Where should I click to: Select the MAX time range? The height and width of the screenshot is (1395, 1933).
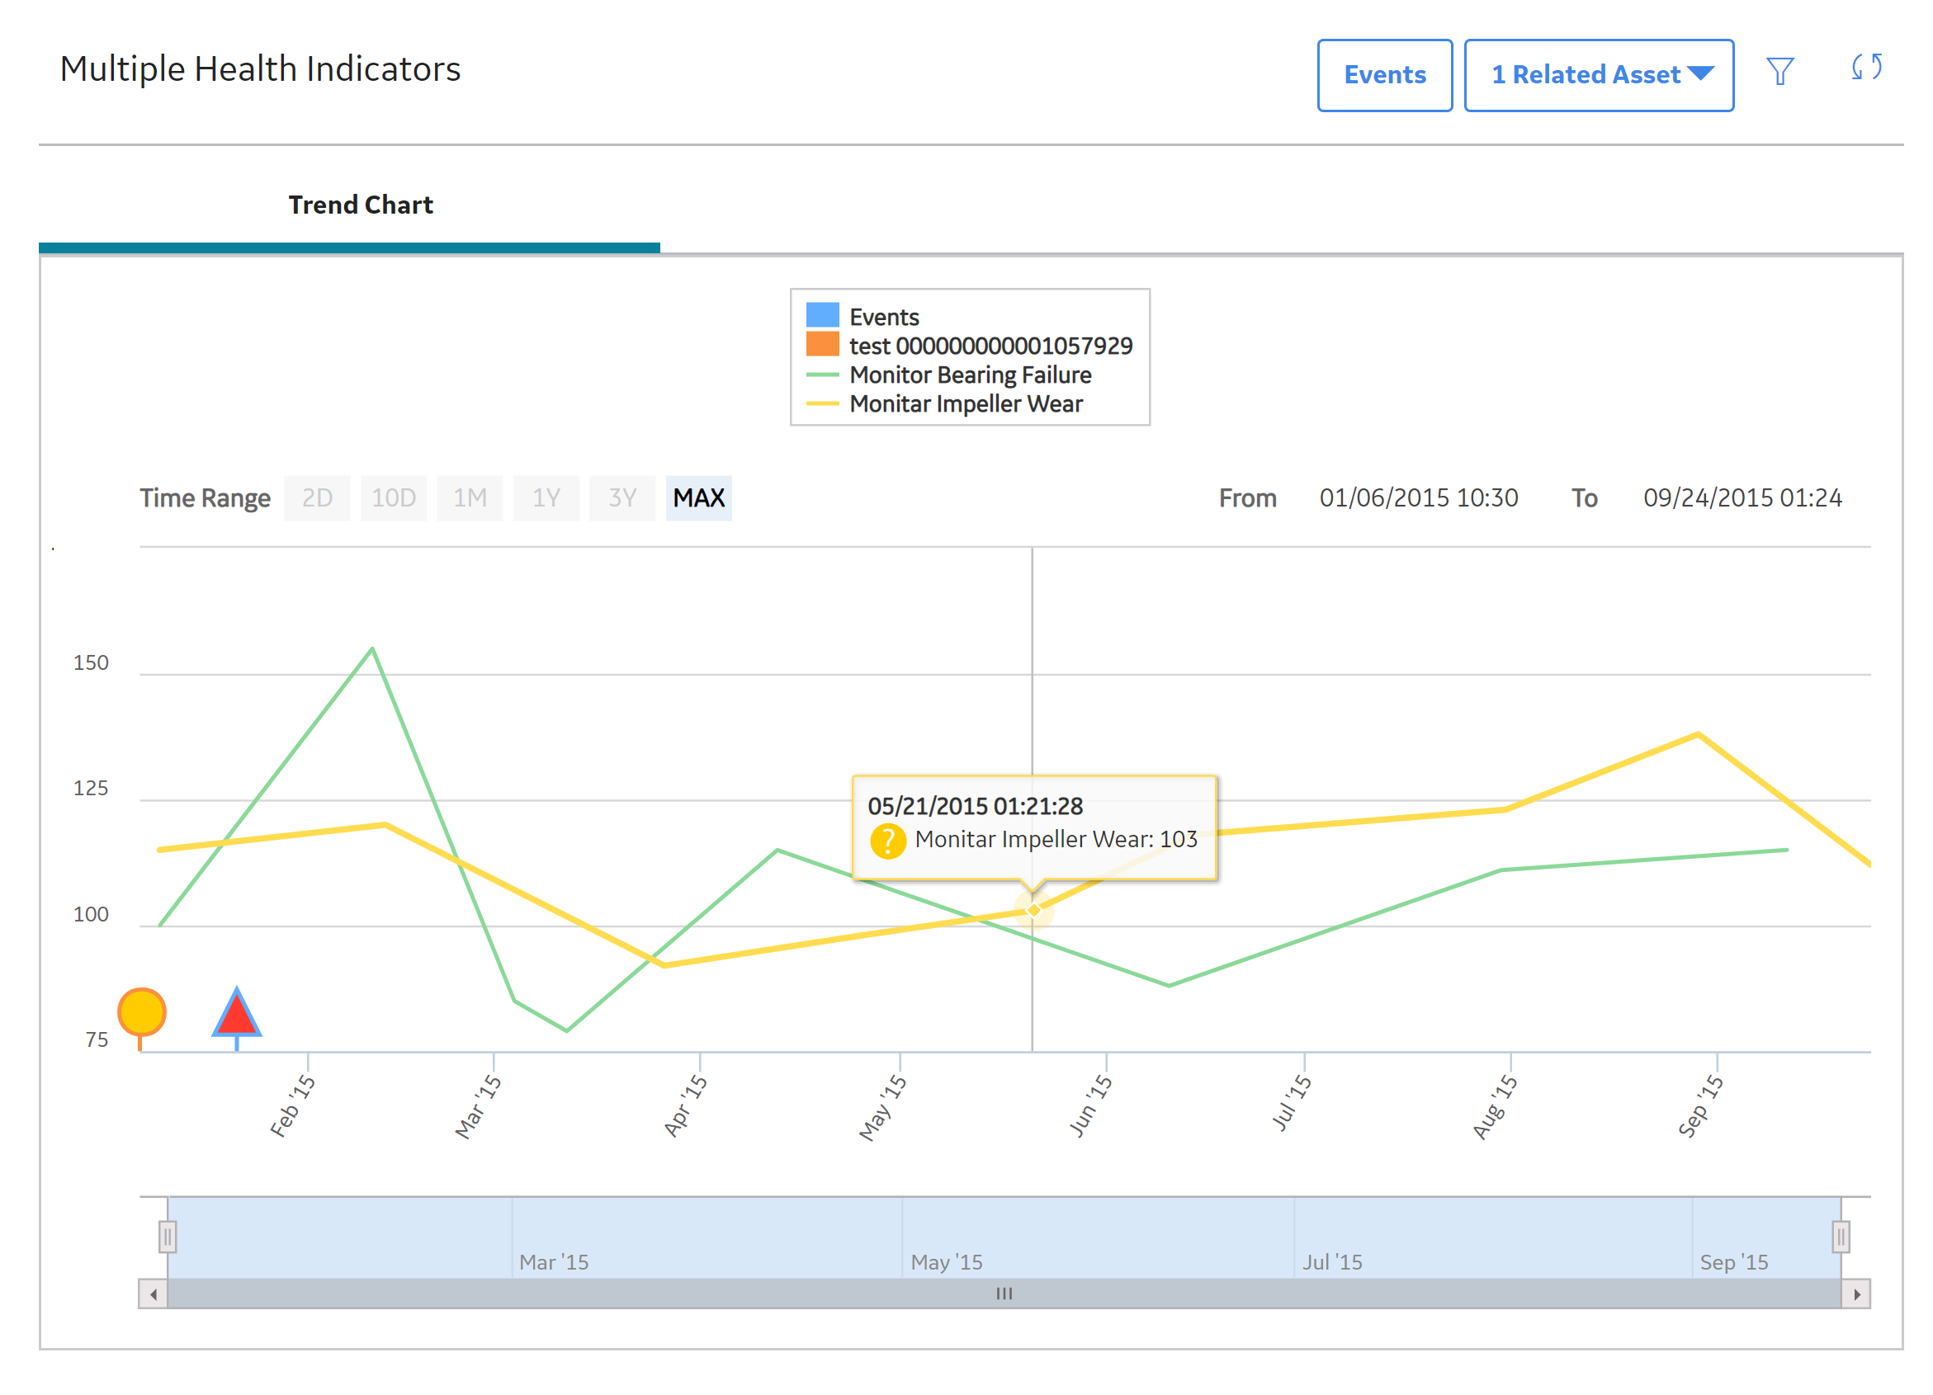pyautogui.click(x=698, y=498)
